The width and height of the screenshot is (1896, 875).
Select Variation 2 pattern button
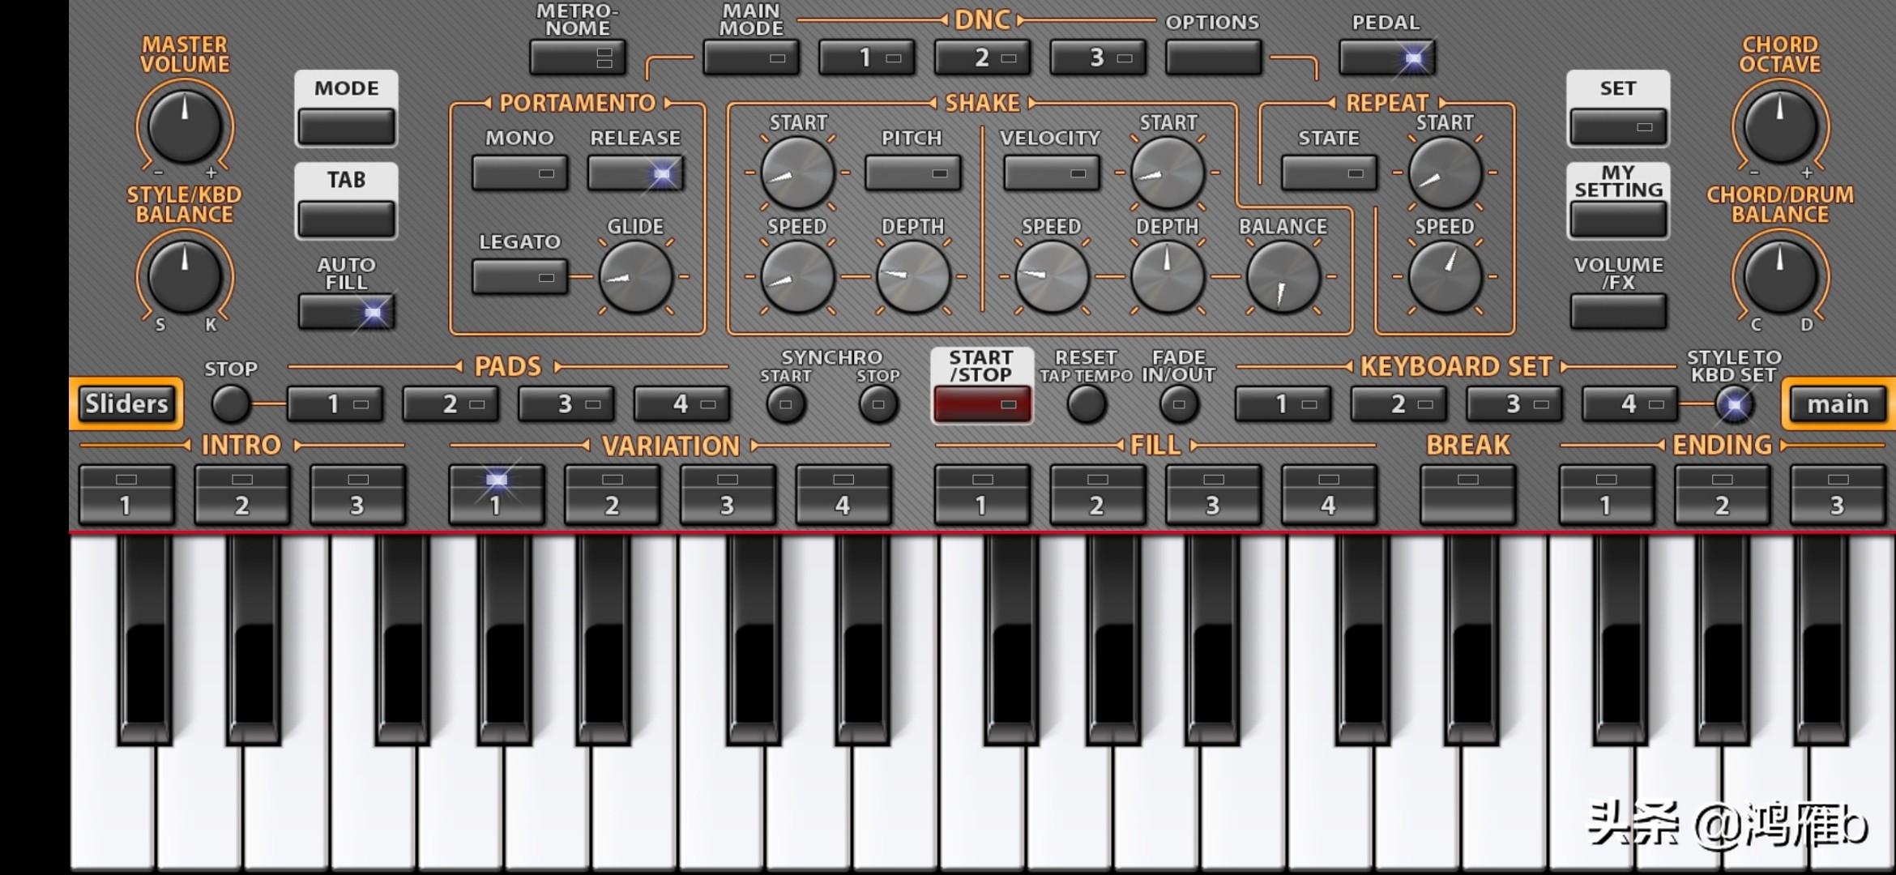(612, 494)
